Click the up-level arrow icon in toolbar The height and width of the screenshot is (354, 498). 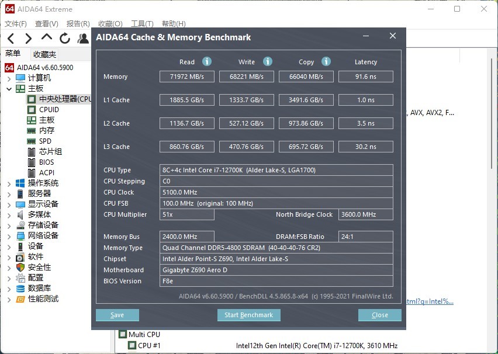(x=46, y=37)
